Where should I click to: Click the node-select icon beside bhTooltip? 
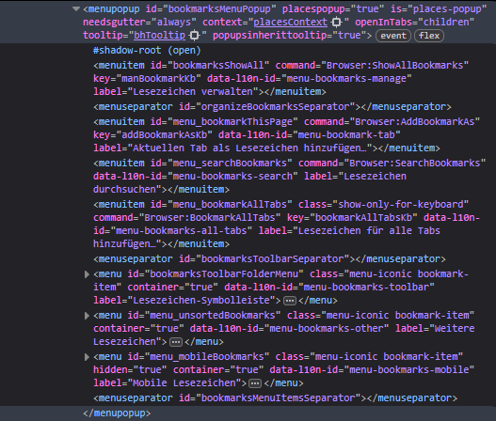click(x=195, y=36)
